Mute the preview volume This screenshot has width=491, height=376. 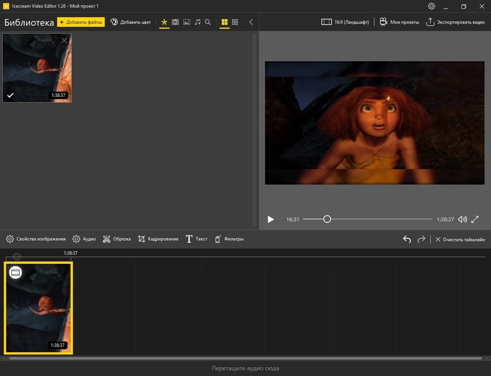click(x=463, y=219)
